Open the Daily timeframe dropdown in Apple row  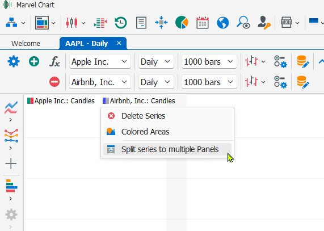coord(156,61)
